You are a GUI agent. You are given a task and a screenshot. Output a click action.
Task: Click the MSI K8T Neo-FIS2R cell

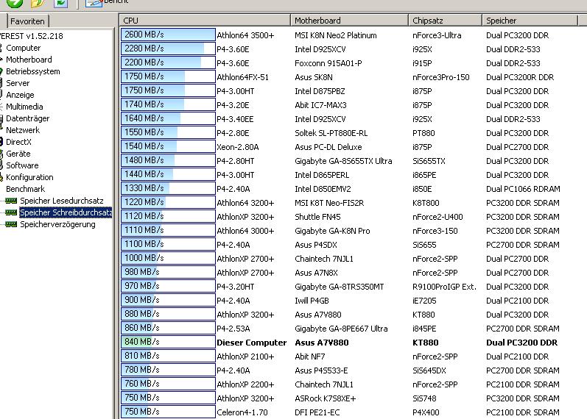[x=329, y=203]
